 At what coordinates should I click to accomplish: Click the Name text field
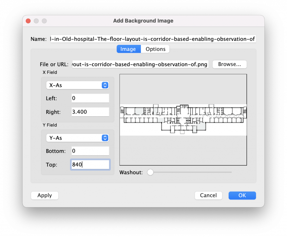coord(152,39)
